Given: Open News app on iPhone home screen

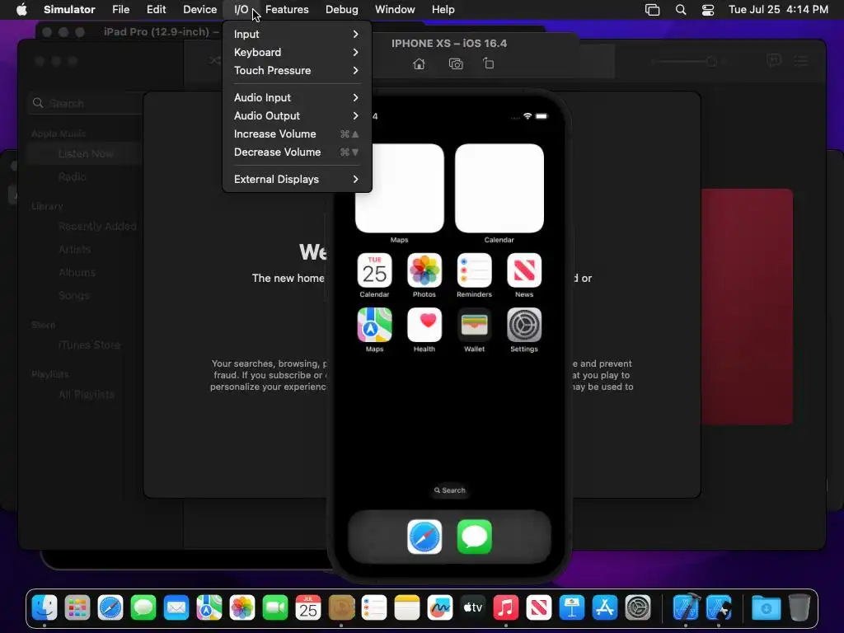Looking at the screenshot, I should (x=524, y=270).
